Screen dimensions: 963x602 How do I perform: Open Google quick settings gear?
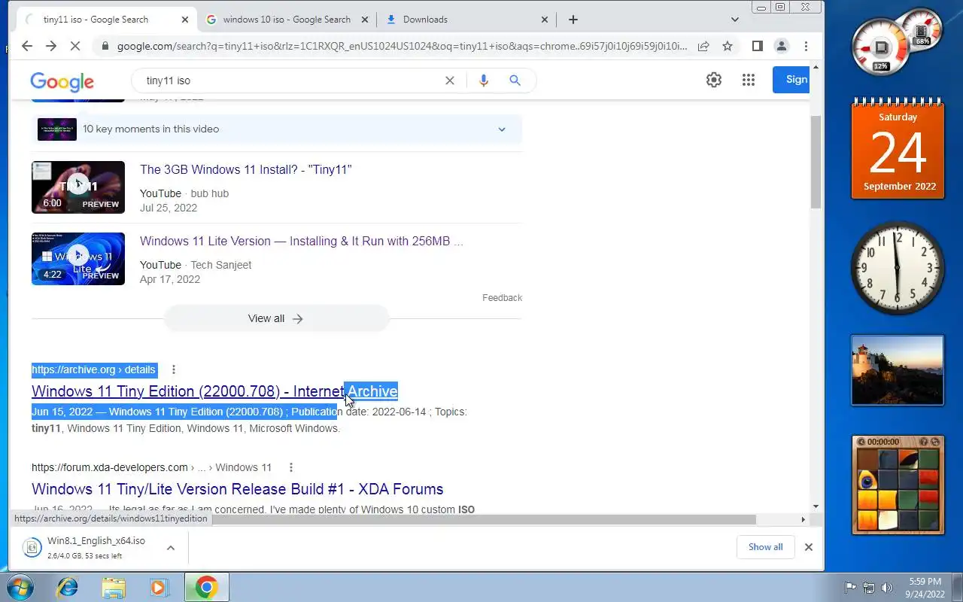[714, 80]
